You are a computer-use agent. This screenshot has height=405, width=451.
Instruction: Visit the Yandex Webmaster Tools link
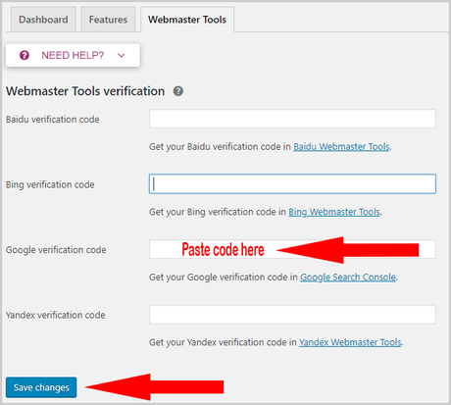pyautogui.click(x=350, y=342)
